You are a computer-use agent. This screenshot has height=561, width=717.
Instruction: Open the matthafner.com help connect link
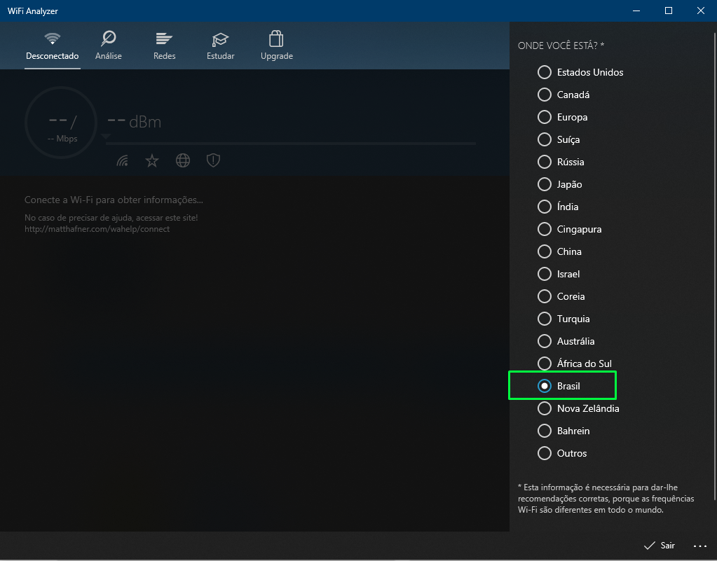tap(97, 229)
